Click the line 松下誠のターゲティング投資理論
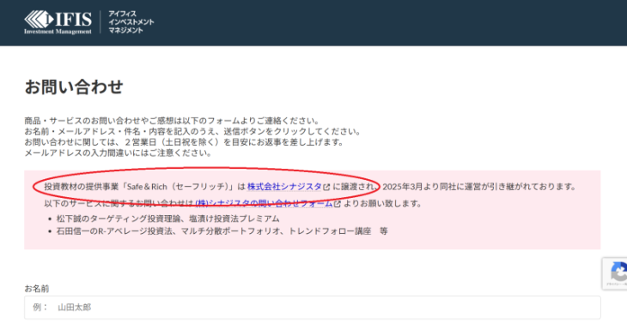The height and width of the screenshot is (323, 627). point(168,218)
